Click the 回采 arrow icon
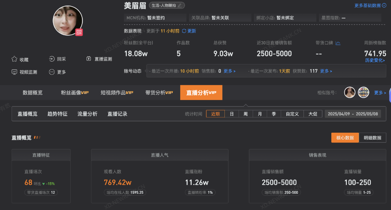Image resolution: width=391 pixels, height=210 pixels. click(x=52, y=59)
